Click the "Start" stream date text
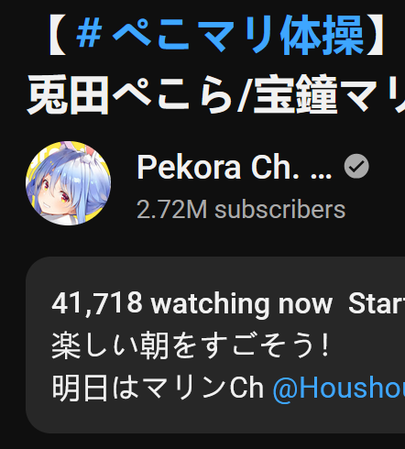This screenshot has width=405, height=449. [x=377, y=303]
